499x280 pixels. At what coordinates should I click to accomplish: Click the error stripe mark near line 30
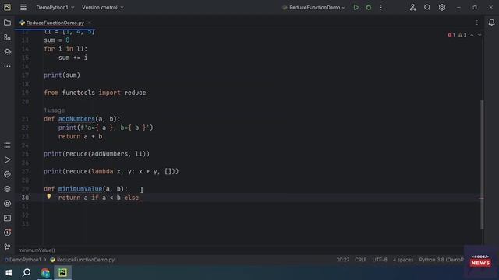click(481, 198)
